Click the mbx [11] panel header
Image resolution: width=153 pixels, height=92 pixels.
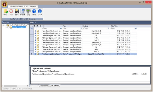(x=90, y=23)
